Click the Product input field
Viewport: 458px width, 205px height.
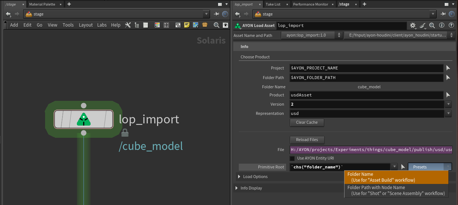[366, 95]
